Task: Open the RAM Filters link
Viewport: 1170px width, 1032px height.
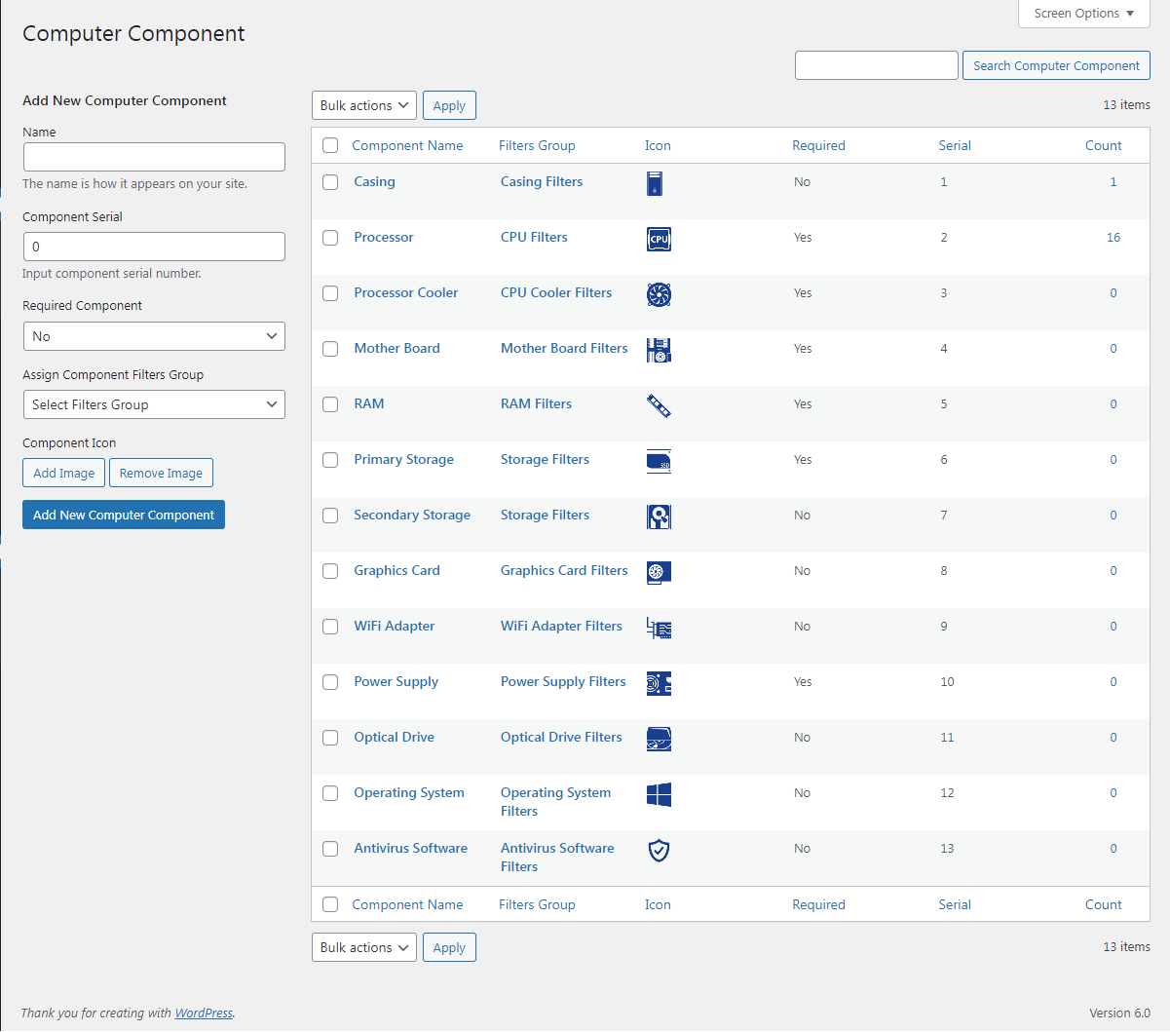Action: [536, 403]
